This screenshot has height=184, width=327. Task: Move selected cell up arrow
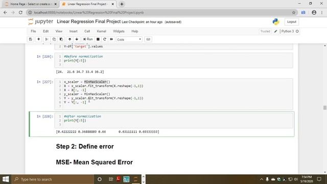(x=69, y=39)
